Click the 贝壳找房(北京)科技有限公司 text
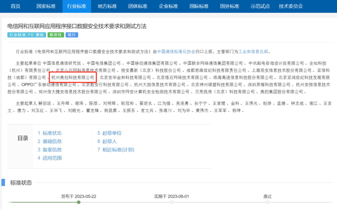Image resolution: width=337 pixels, height=209 pixels. [225, 92]
